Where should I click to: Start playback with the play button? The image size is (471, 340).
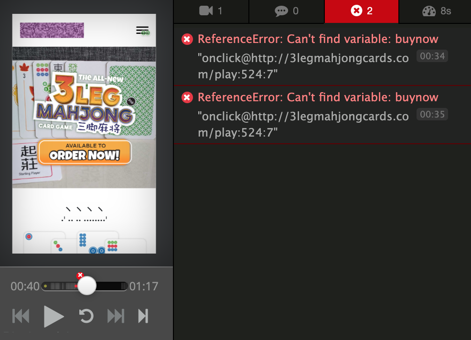point(54,316)
